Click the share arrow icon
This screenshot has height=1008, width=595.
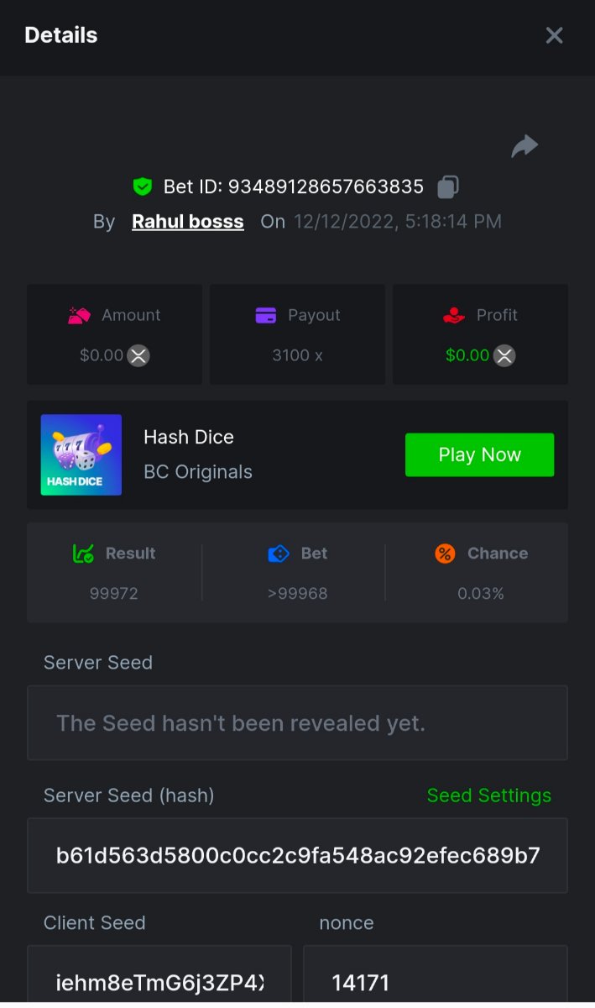click(x=525, y=147)
